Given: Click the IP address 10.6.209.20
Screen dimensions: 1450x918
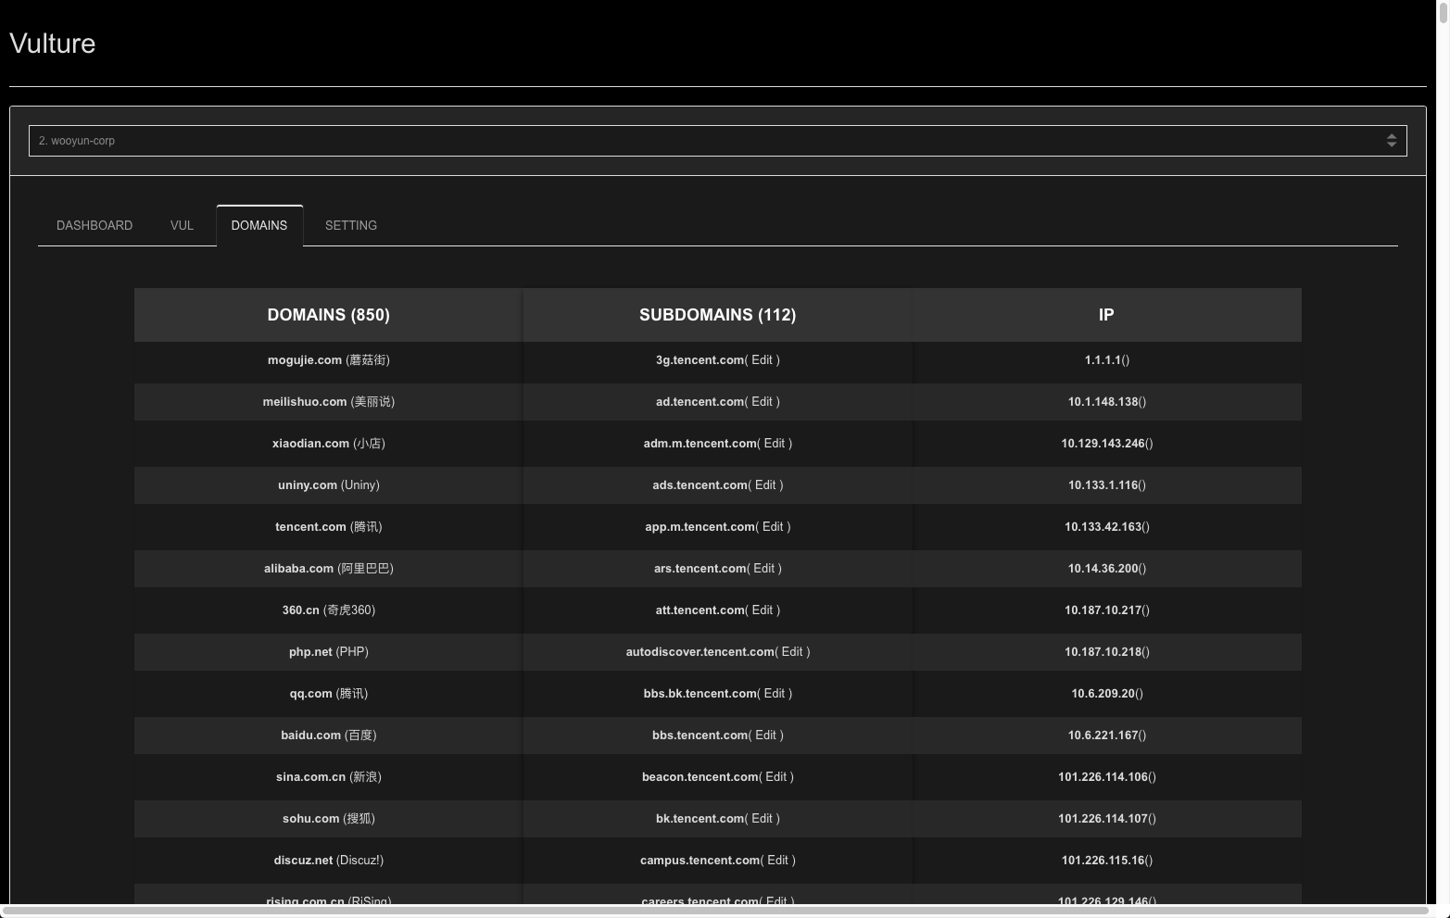Looking at the screenshot, I should tap(1103, 694).
